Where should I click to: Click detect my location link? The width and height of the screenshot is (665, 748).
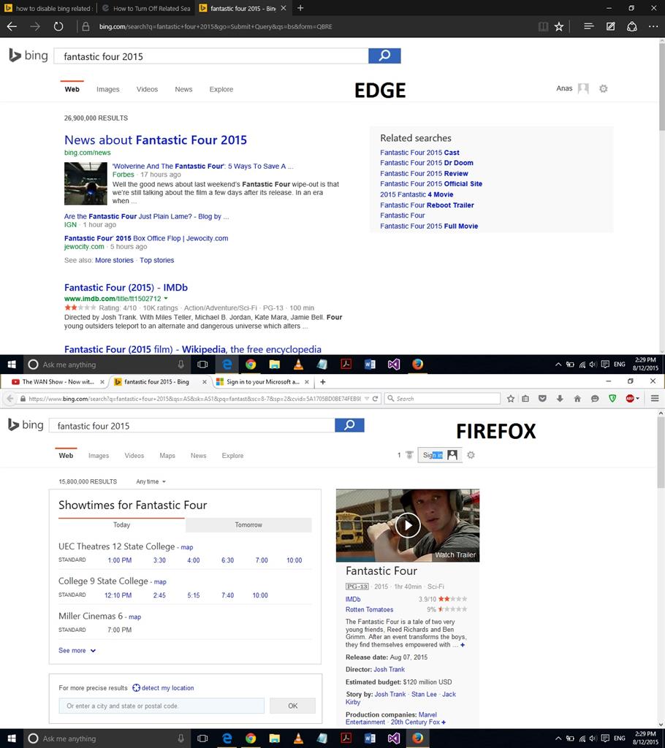(163, 688)
